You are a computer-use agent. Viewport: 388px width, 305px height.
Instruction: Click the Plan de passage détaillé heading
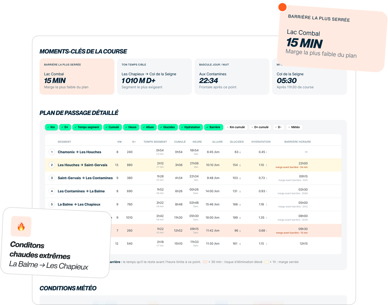79,113
